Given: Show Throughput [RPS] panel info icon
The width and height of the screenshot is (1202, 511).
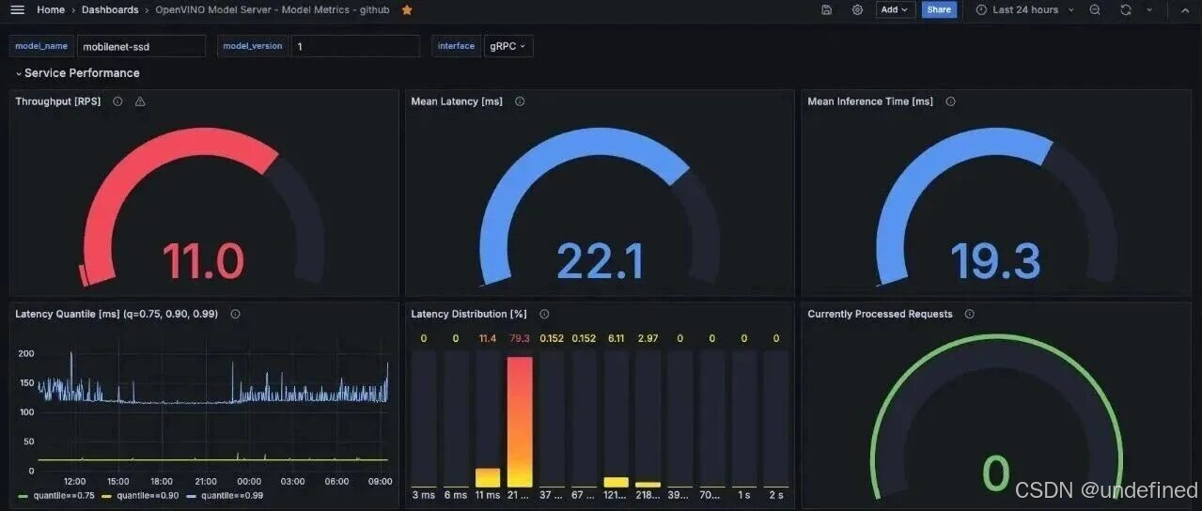Looking at the screenshot, I should point(117,101).
